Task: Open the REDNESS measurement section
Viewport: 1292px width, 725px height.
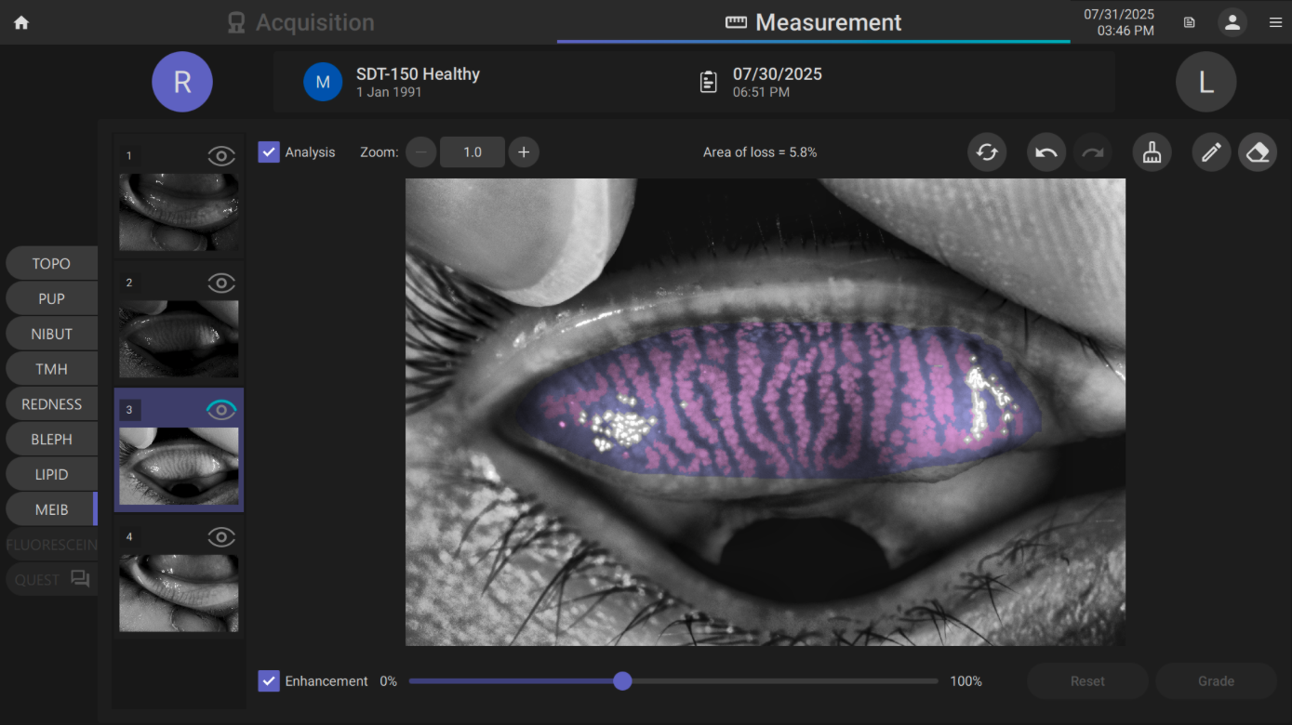Action: pyautogui.click(x=51, y=404)
